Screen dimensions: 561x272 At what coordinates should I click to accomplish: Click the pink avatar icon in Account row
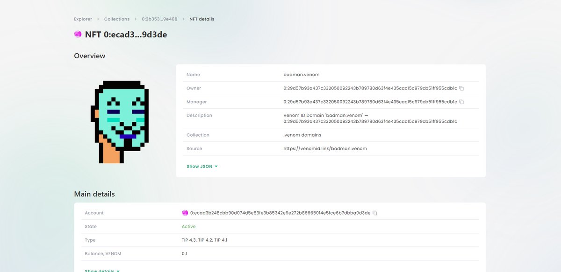point(185,213)
